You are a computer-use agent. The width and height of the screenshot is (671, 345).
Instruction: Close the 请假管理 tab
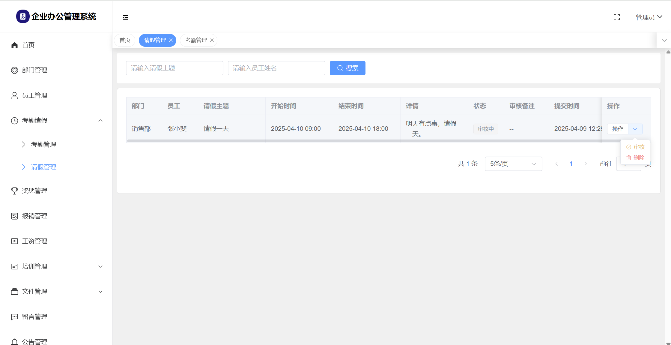point(171,40)
